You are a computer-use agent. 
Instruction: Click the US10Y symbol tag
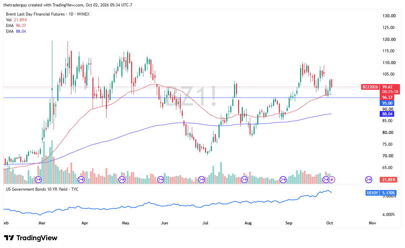click(x=372, y=193)
